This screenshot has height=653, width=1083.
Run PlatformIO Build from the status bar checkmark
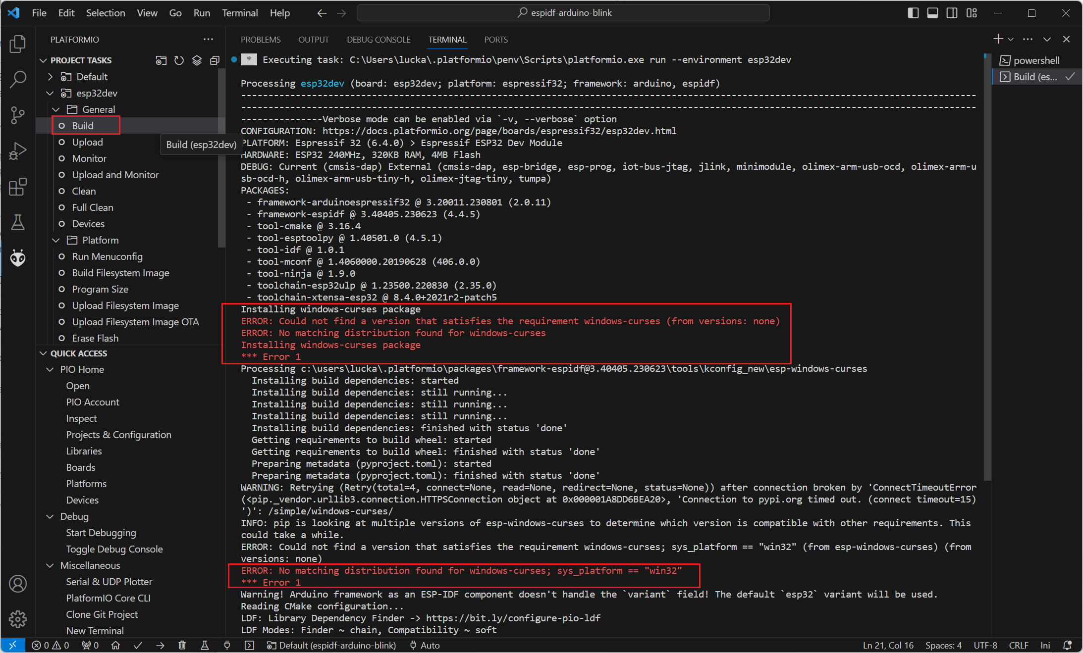(138, 645)
